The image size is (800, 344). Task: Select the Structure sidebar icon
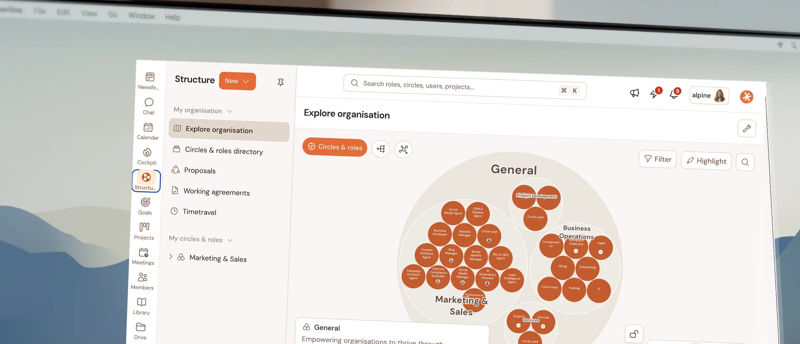pos(146,181)
